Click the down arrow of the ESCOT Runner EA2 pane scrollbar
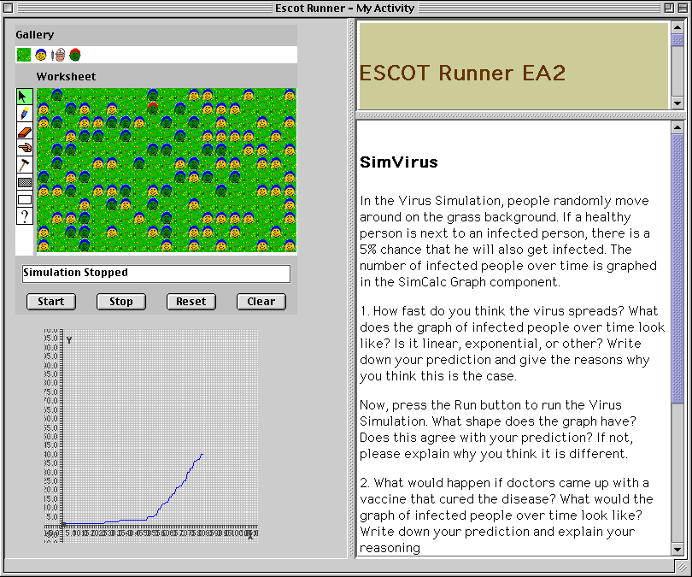The width and height of the screenshot is (692, 577). click(677, 103)
